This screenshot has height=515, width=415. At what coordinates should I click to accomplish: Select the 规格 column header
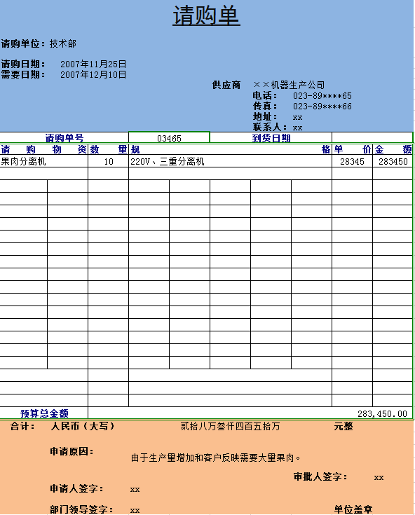[230, 149]
